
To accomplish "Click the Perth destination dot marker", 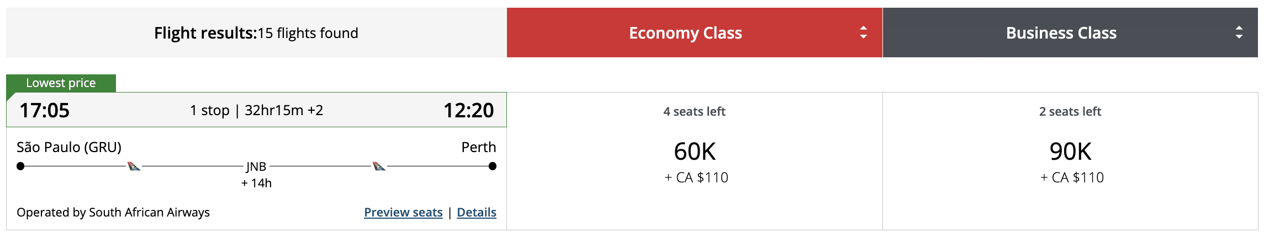I will pos(493,166).
